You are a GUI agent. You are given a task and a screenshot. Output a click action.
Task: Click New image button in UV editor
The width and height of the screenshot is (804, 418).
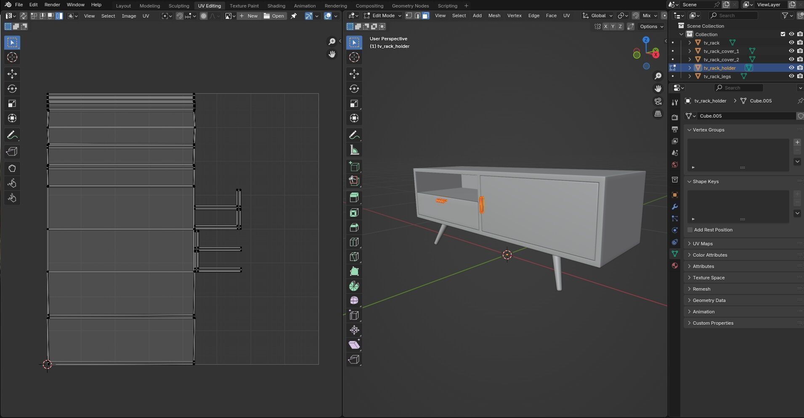coord(248,16)
